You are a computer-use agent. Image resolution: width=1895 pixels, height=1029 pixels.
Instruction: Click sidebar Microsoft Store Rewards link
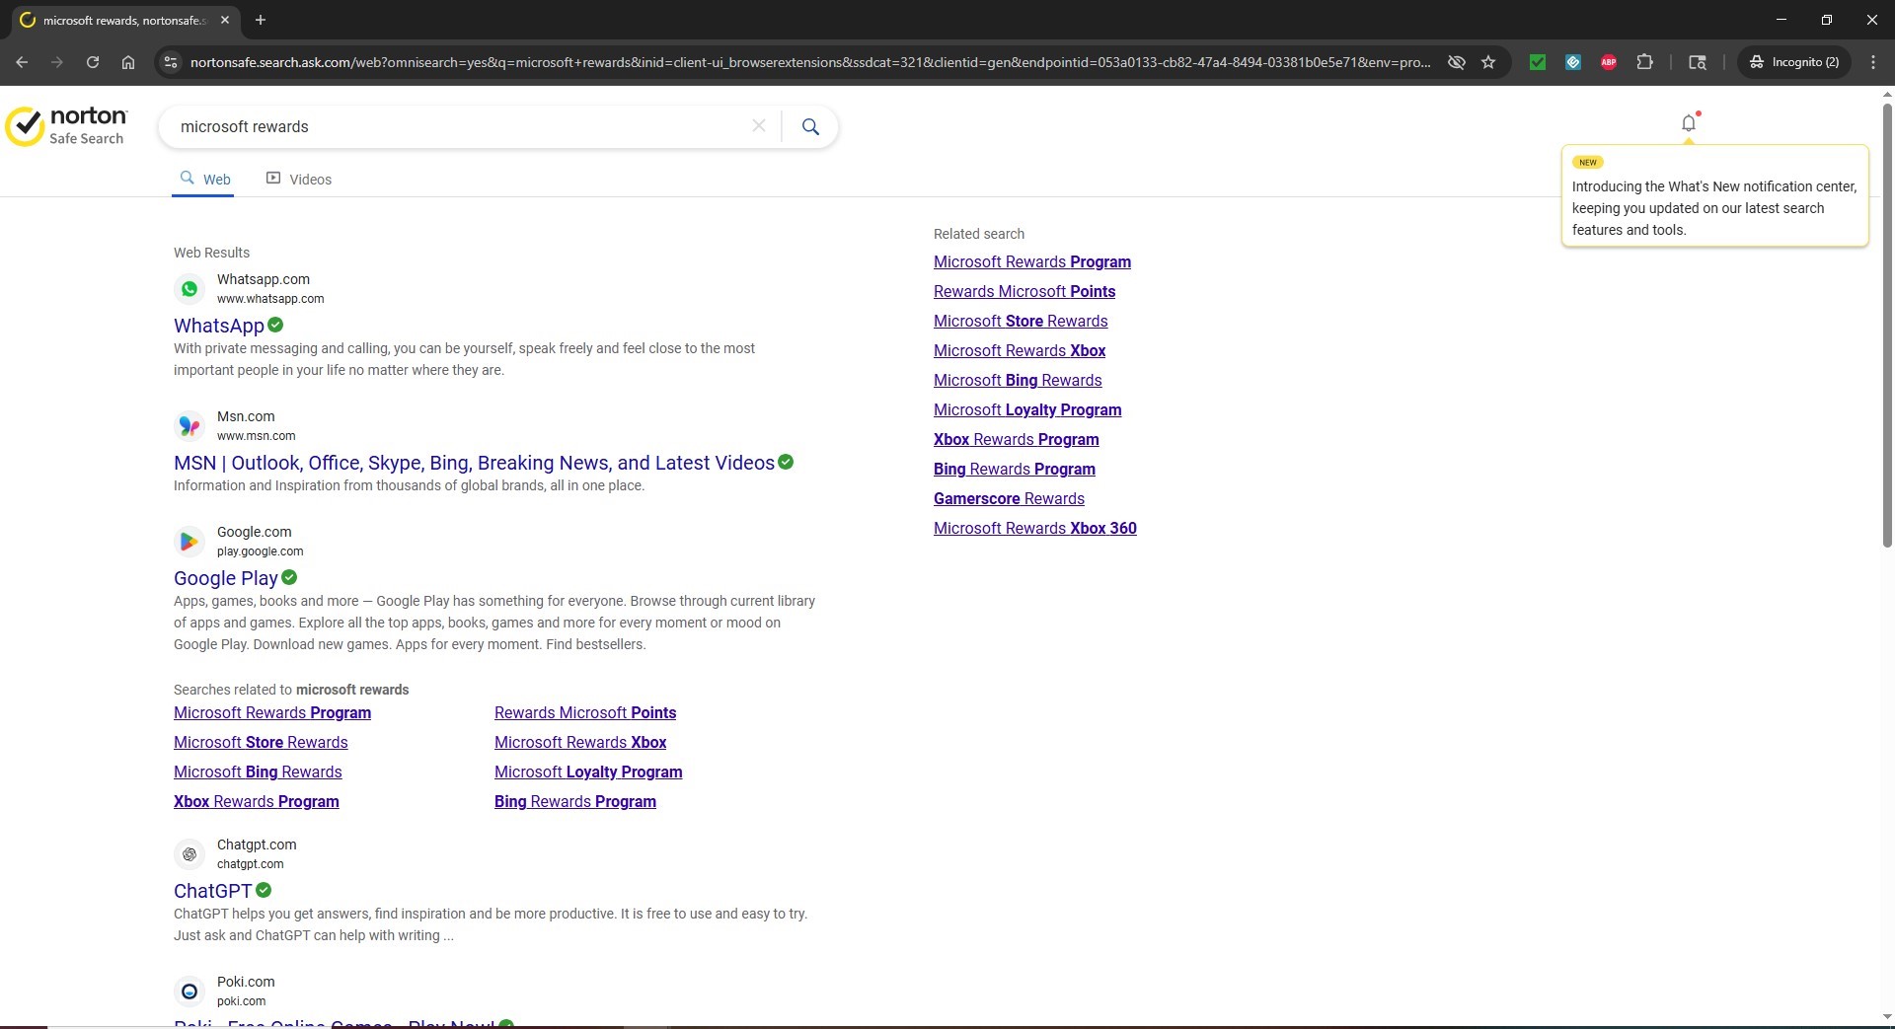[1021, 321]
